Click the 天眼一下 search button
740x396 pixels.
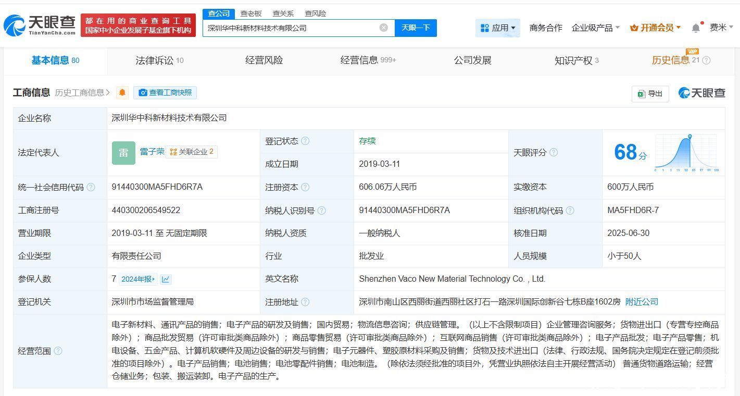(x=416, y=28)
